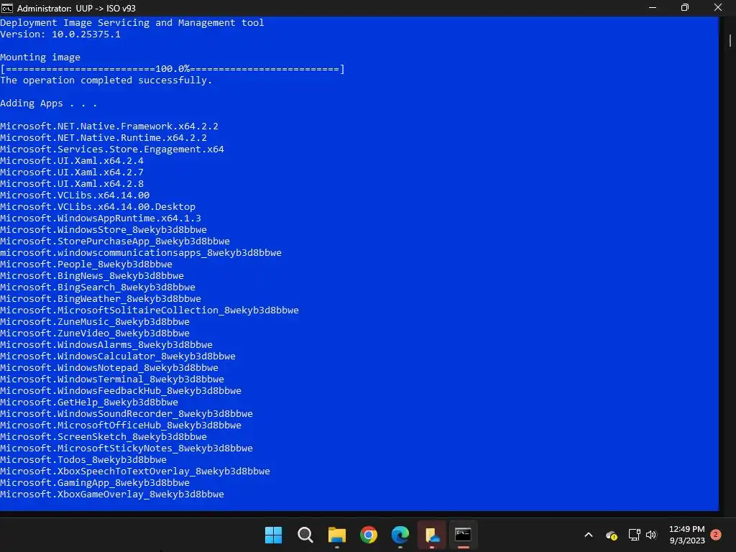The image size is (736, 552).
Task: Click 'Version: 10.0.25375.1' text
Action: [x=60, y=34]
